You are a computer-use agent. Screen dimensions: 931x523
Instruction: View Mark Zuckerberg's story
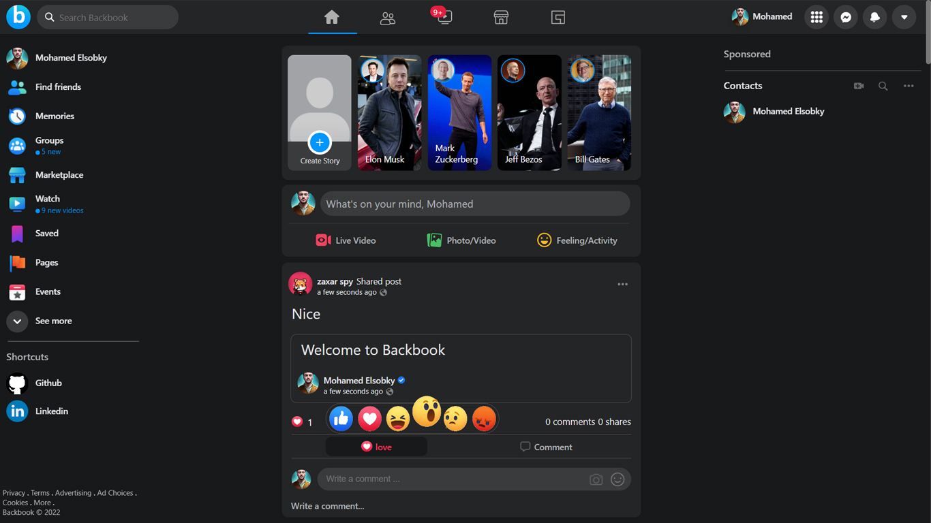point(459,113)
